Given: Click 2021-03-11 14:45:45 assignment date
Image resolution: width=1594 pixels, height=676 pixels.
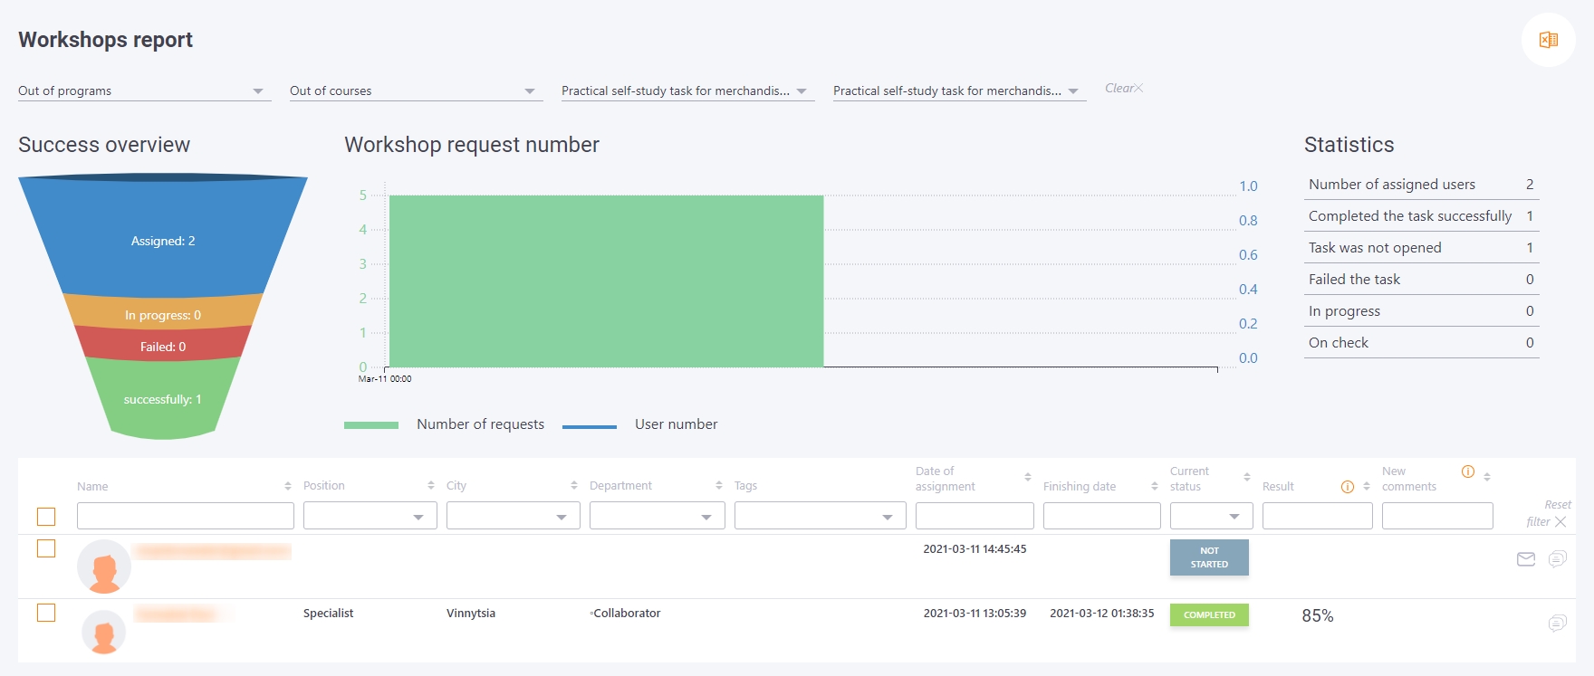Looking at the screenshot, I should [975, 549].
